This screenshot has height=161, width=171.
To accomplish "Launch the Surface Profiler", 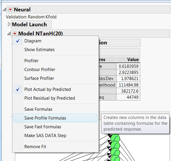I will [x=56, y=78].
